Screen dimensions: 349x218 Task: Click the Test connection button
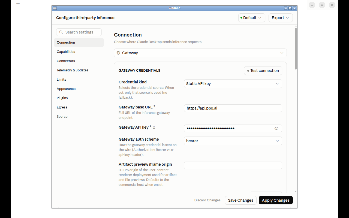pos(263,71)
